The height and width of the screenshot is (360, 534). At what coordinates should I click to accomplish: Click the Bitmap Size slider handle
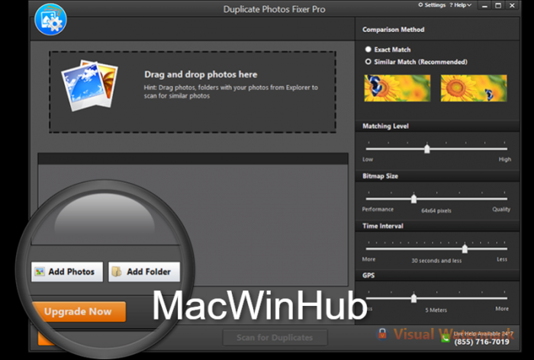[x=413, y=198]
